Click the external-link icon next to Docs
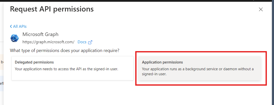The image size is (274, 105). [x=90, y=42]
